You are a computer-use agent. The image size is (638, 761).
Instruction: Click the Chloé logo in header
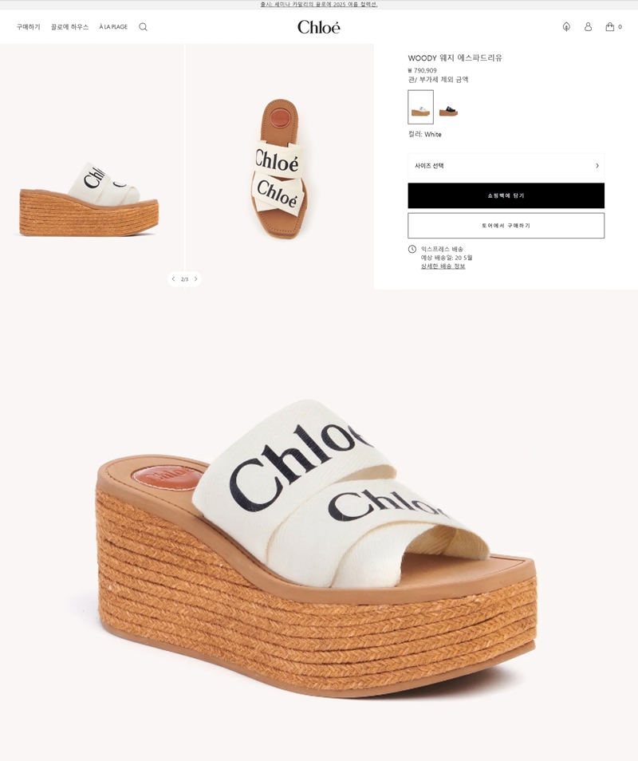pos(319,26)
